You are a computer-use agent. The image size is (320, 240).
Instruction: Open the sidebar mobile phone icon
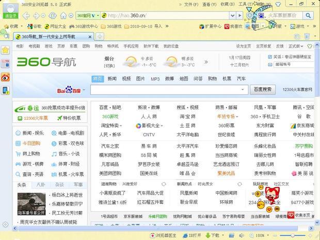tap(6, 90)
